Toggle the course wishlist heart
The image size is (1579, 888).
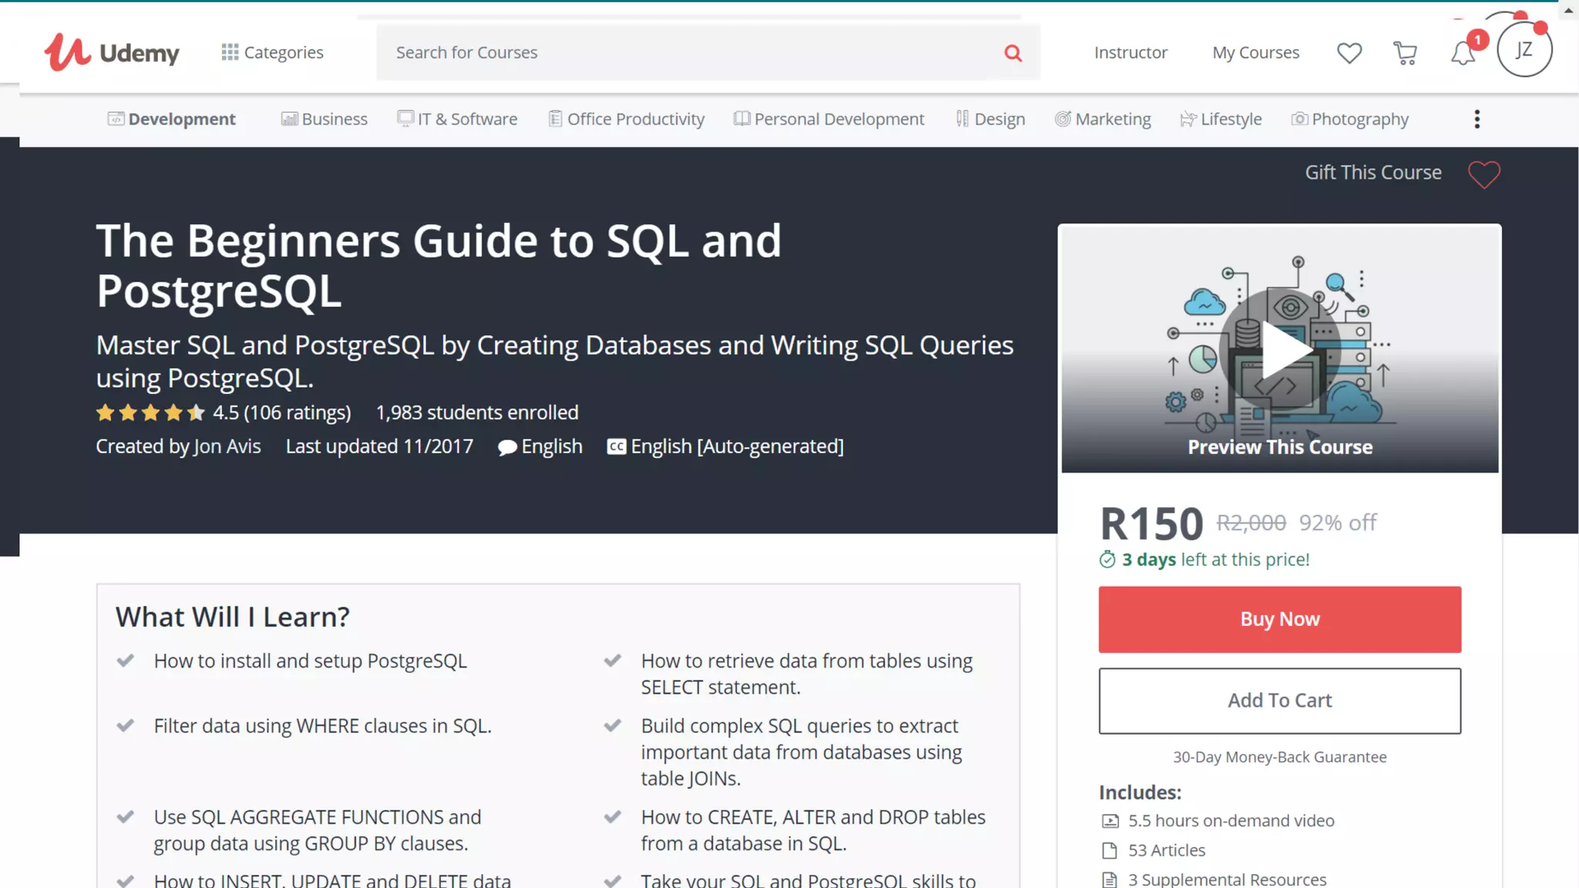1483,174
